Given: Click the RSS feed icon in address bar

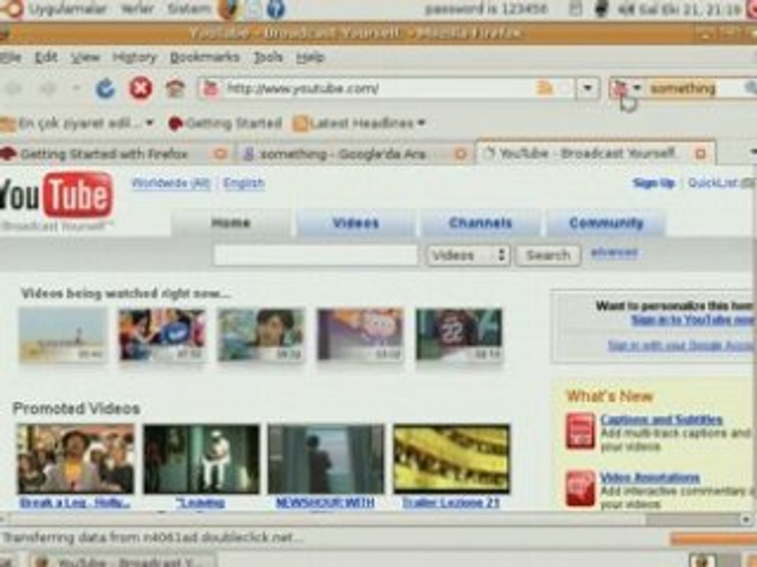Looking at the screenshot, I should point(544,87).
